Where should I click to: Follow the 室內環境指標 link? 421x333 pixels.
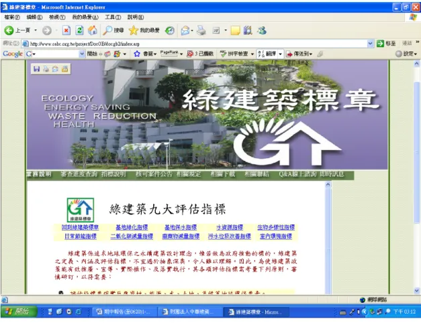(x=276, y=236)
